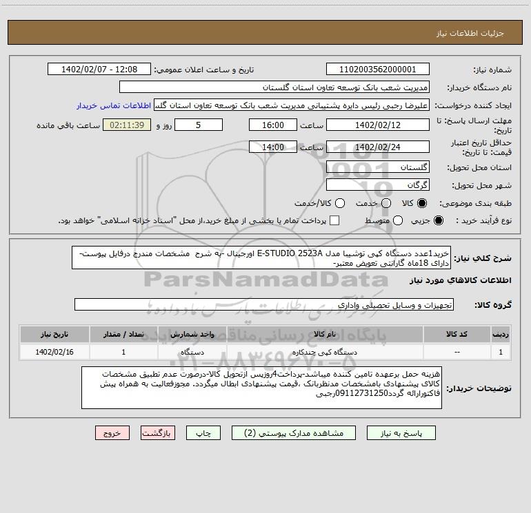Click the ساعت باقی مانده label
531x513 pixels.
(x=68, y=125)
